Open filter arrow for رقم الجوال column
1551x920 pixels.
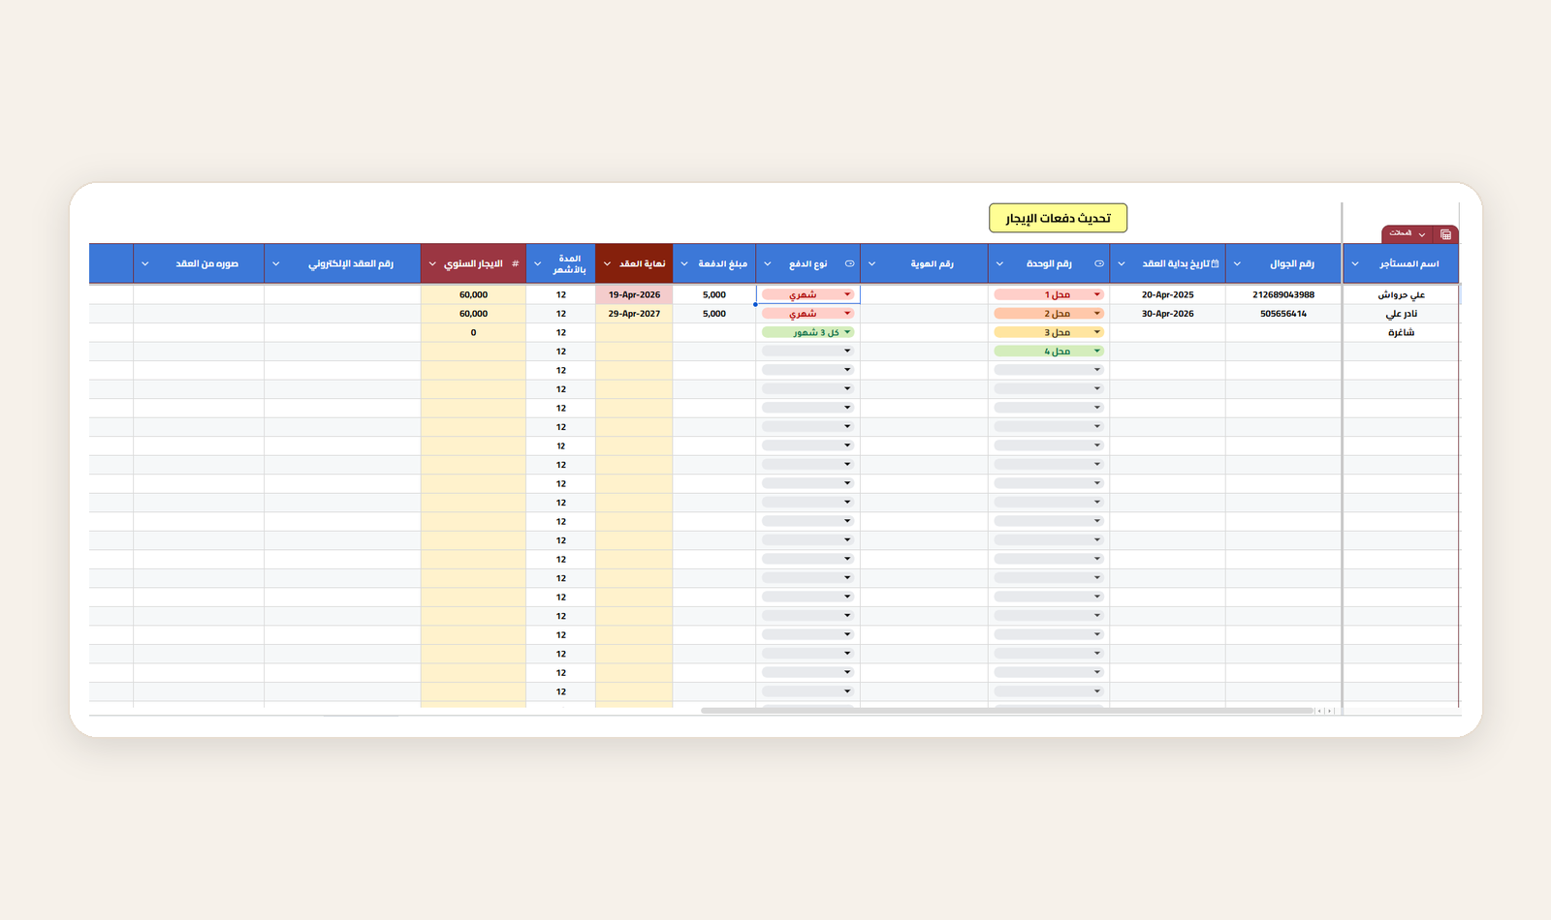(1237, 263)
